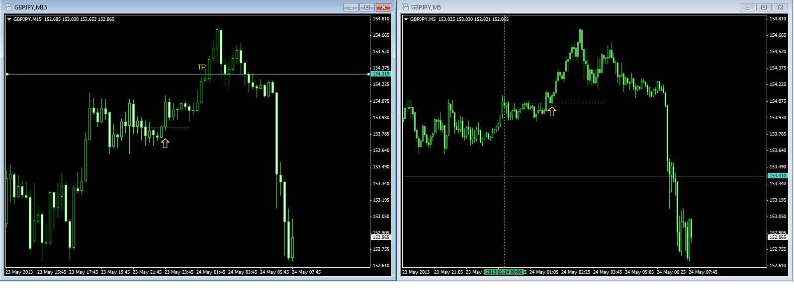Viewport: 794px width, 298px height.
Task: Open the triangle menu beside GBPJPY,M5 chart label
Action: point(406,19)
